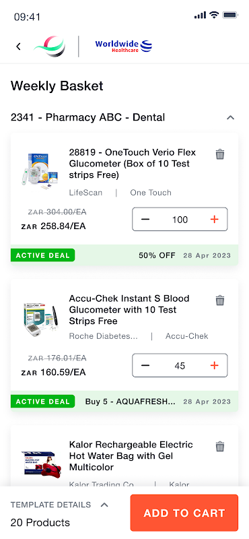
Task: Decrease OneTouch quantity with minus
Action: pyautogui.click(x=145, y=220)
